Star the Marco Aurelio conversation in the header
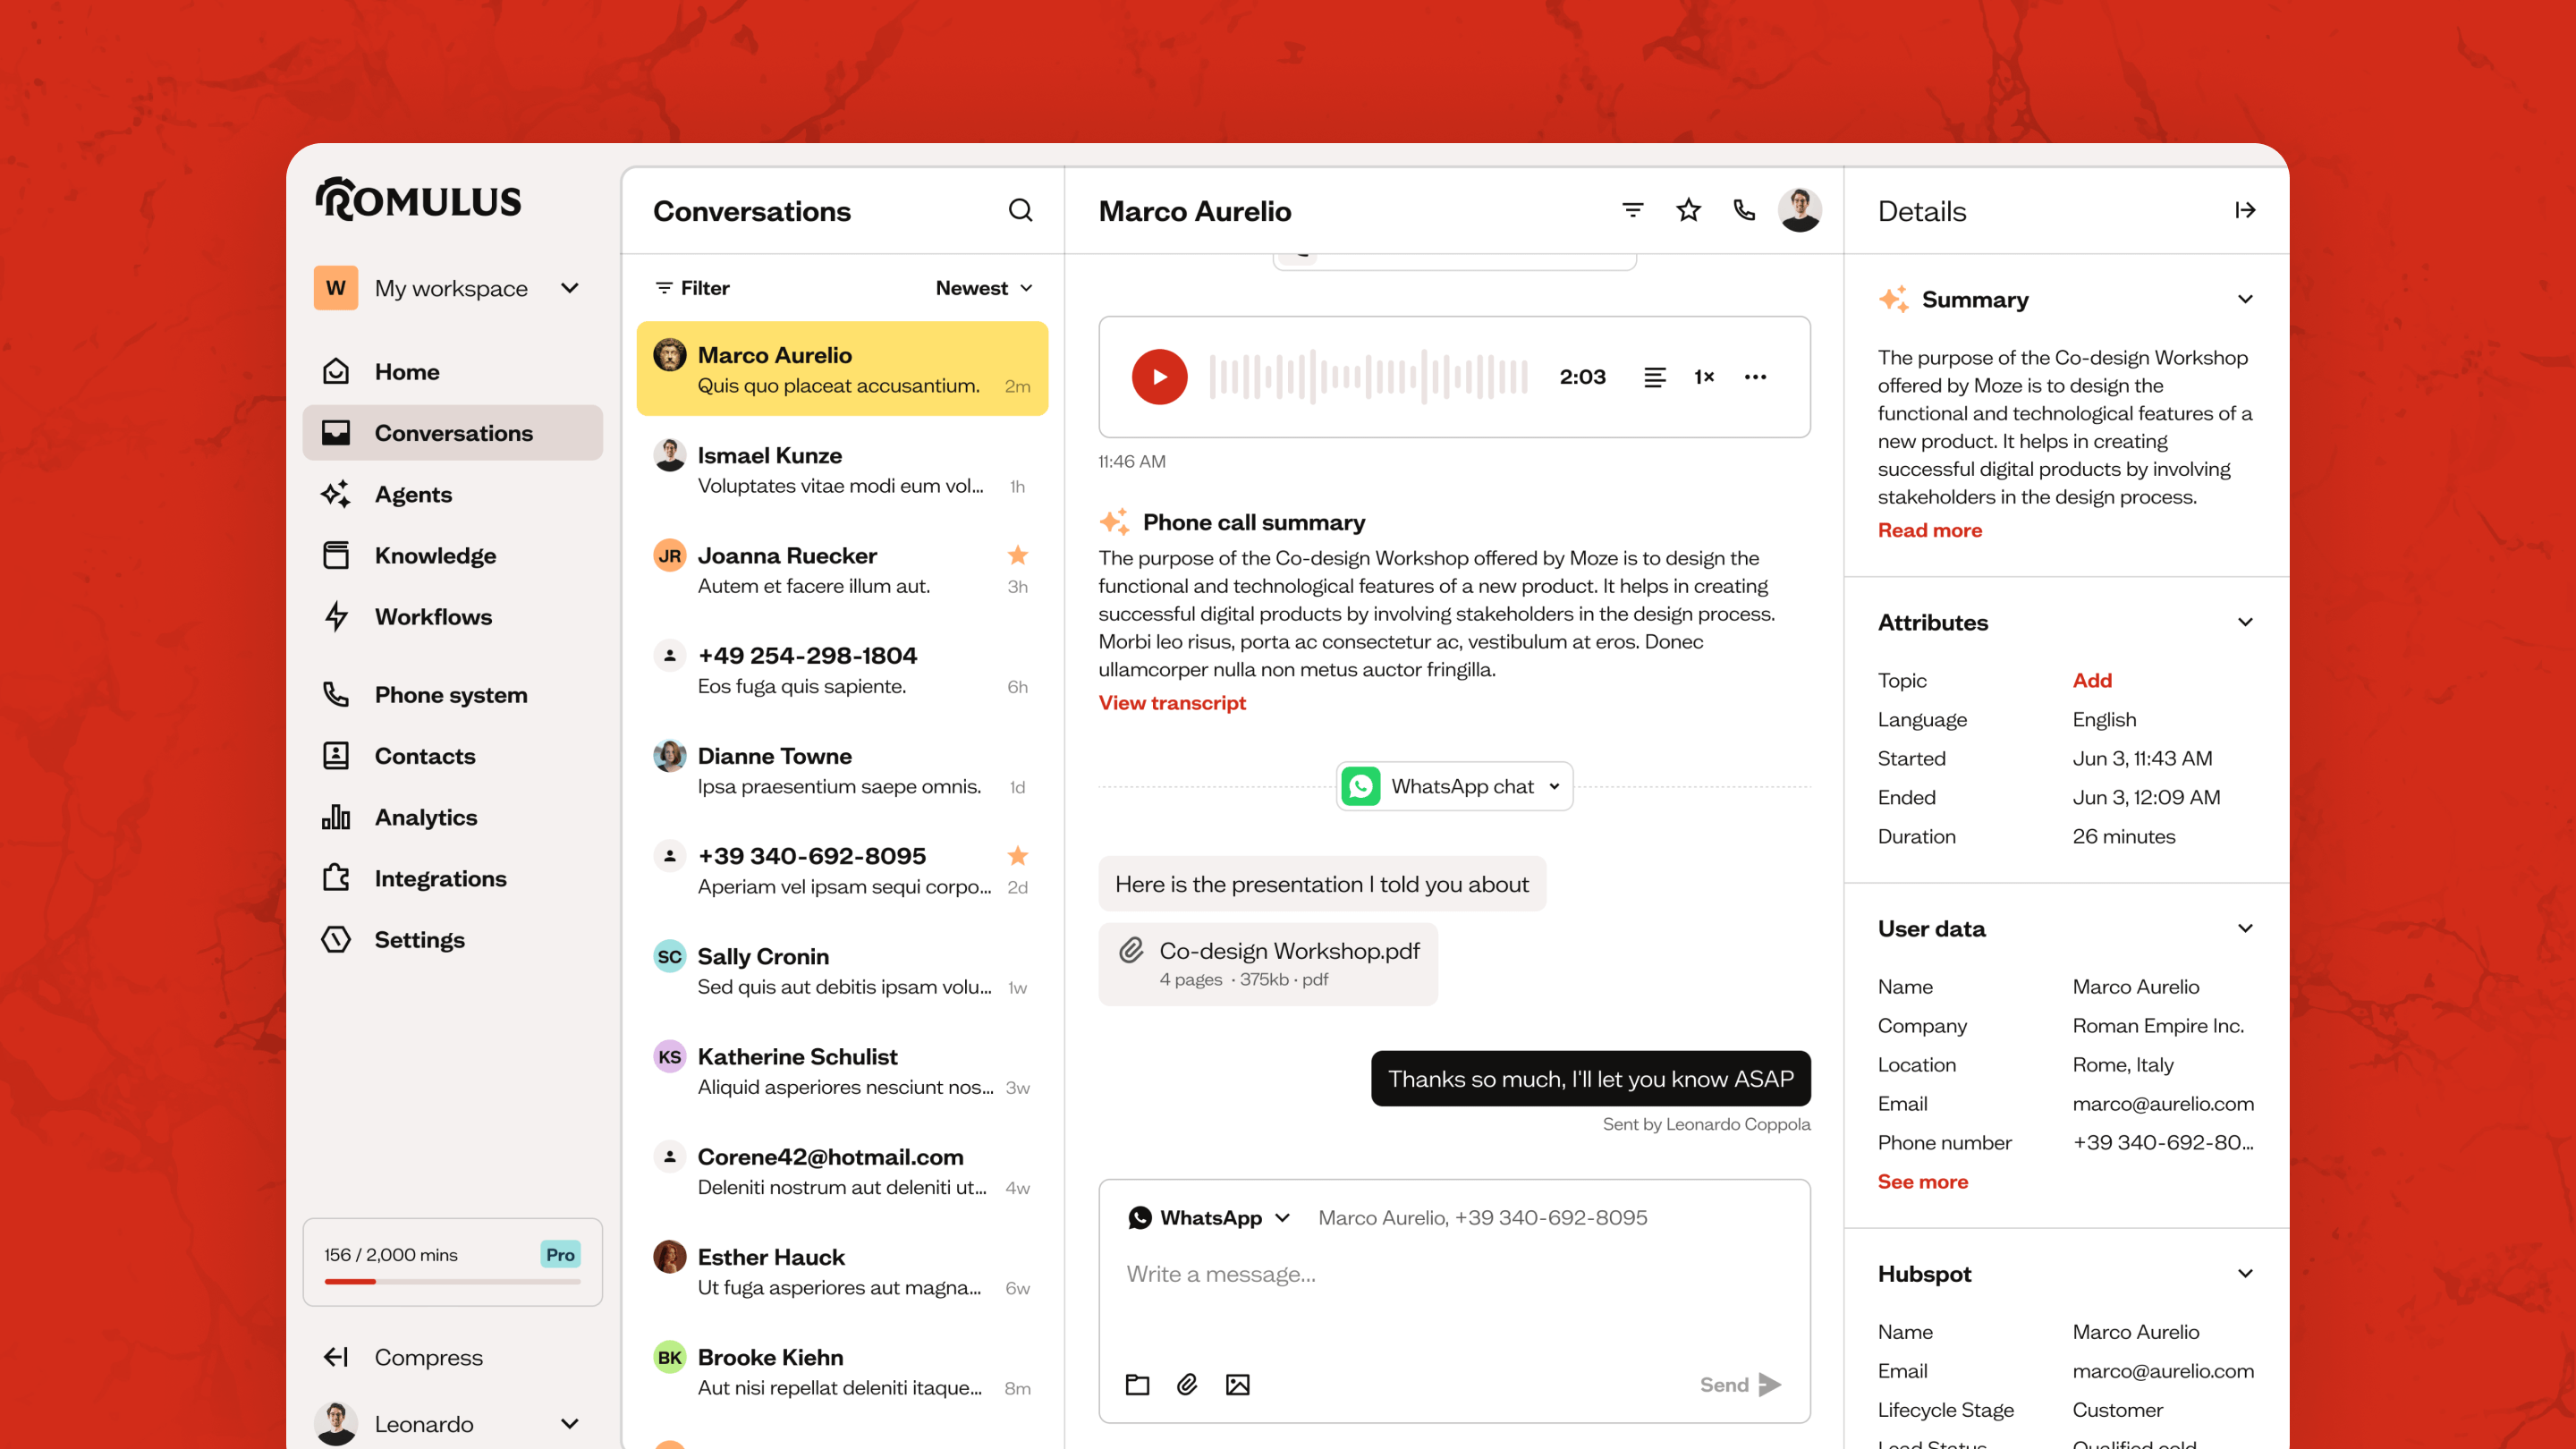Image resolution: width=2576 pixels, height=1449 pixels. [x=1688, y=210]
